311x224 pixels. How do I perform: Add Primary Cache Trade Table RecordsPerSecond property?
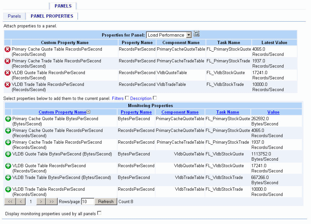(x=8, y=142)
